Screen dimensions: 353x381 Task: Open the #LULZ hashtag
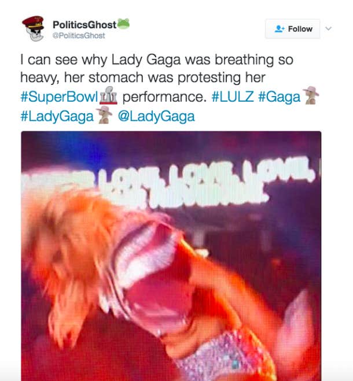[x=233, y=97]
